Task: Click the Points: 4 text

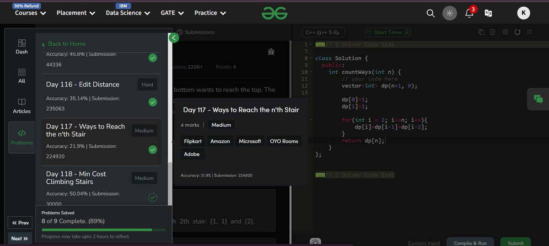Action: [x=226, y=67]
